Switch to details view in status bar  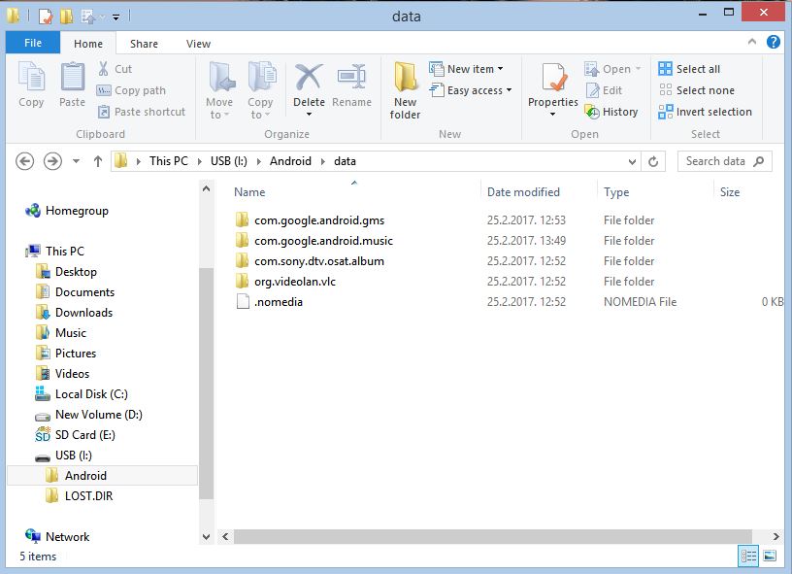[x=748, y=557]
